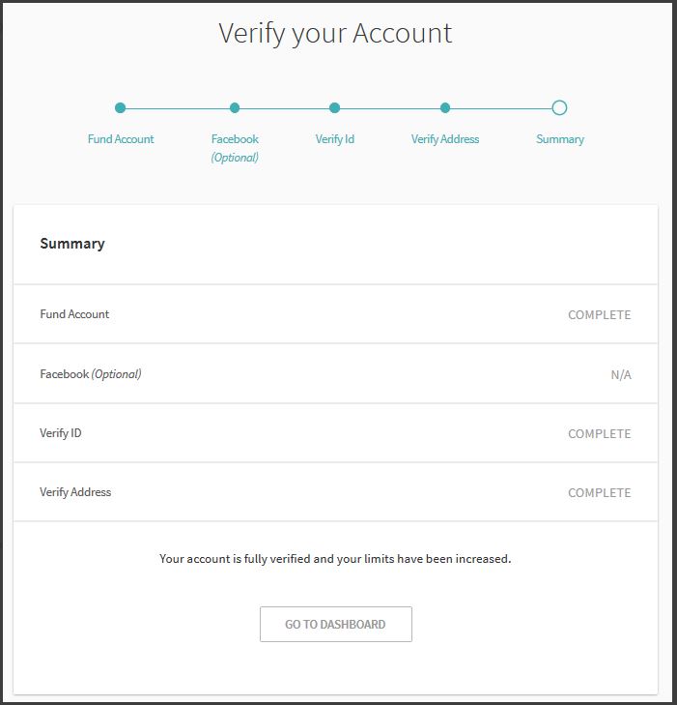Go to dashboard button
Image resolution: width=677 pixels, height=705 pixels.
pyautogui.click(x=336, y=624)
